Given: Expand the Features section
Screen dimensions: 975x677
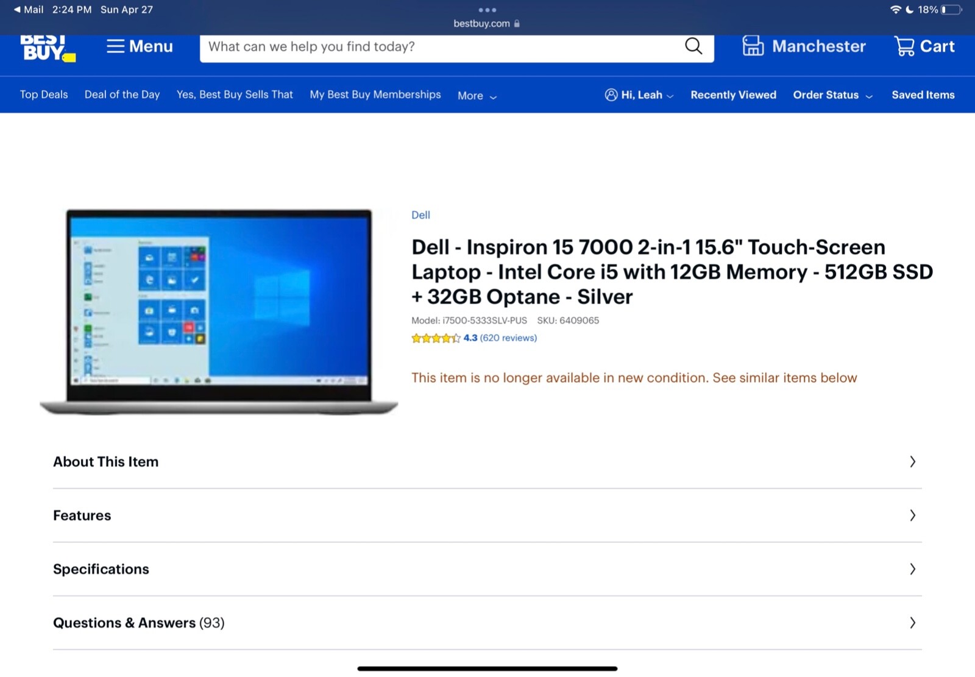Looking at the screenshot, I should [487, 516].
